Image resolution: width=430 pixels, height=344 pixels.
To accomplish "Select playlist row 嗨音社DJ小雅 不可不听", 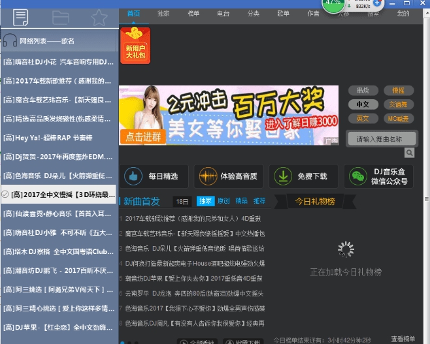I will [x=59, y=232].
